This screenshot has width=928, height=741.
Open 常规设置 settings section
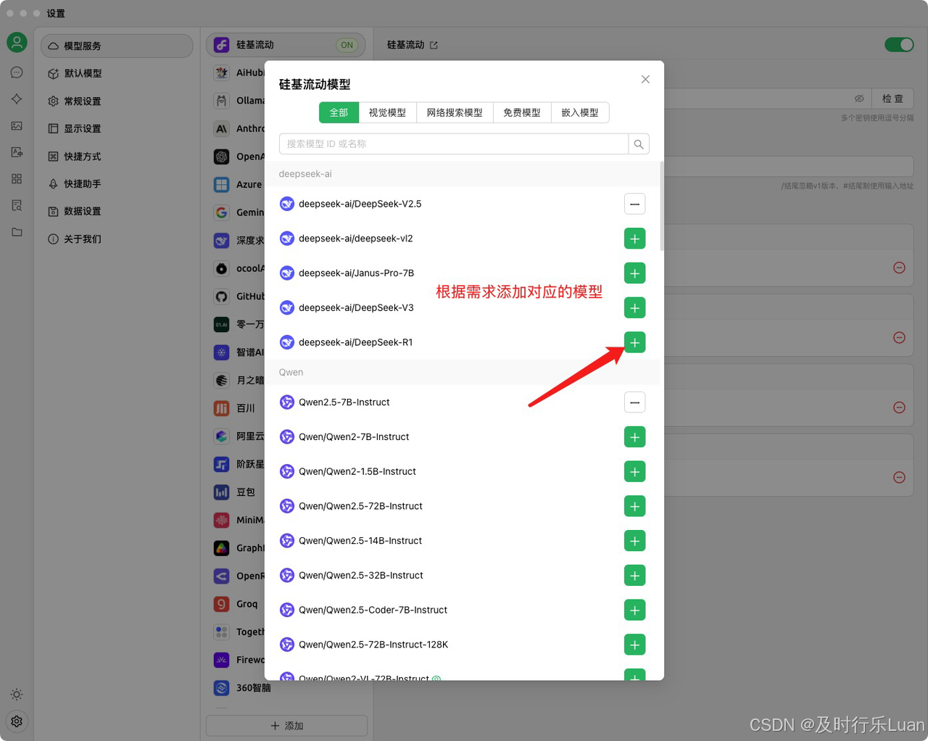pos(117,102)
